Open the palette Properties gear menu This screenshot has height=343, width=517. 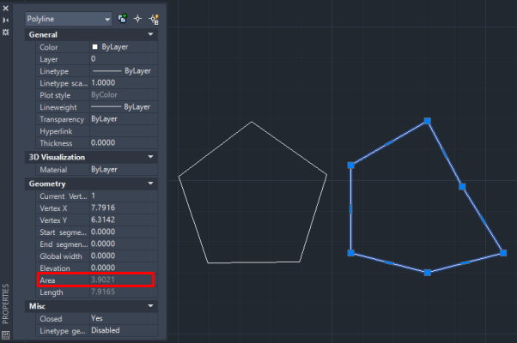6,32
